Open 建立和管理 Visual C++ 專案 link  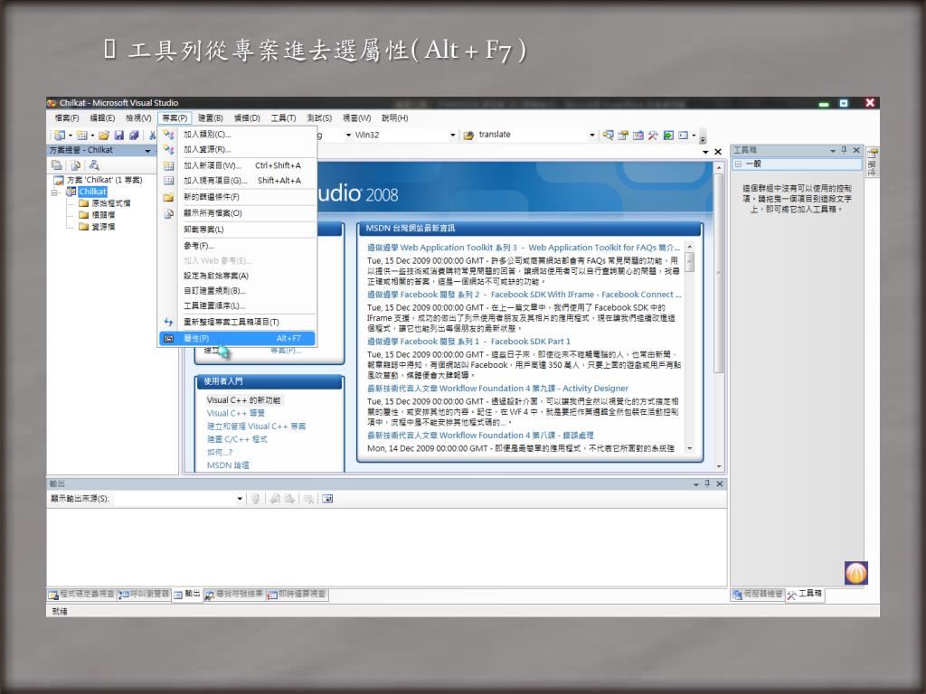(x=256, y=427)
